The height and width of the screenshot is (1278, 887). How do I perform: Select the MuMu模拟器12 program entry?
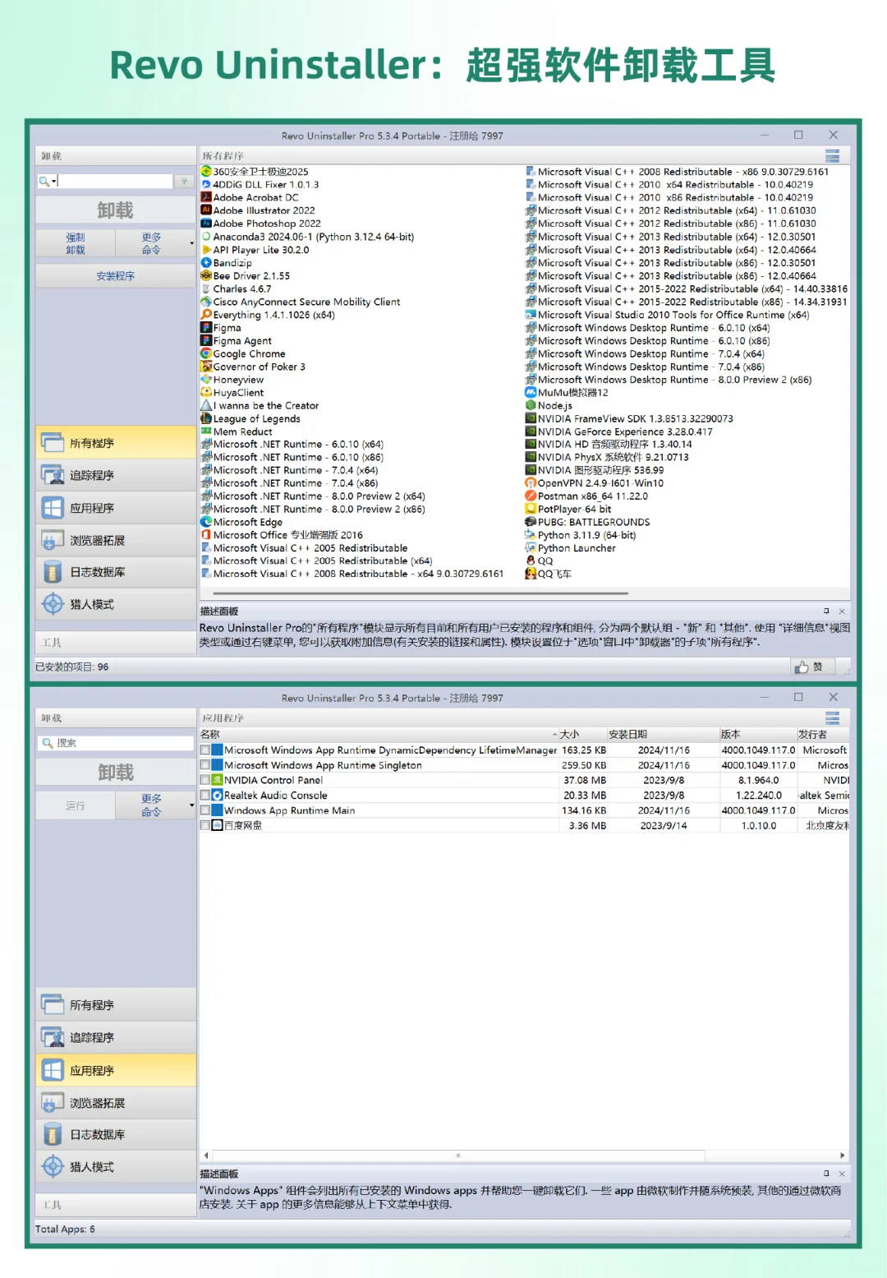pyautogui.click(x=567, y=393)
